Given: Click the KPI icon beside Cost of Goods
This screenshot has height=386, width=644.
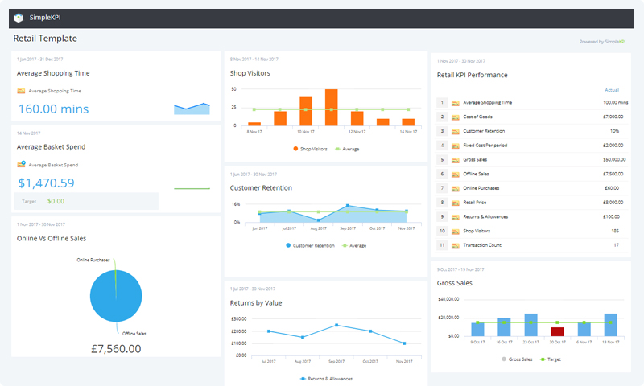Looking at the screenshot, I should point(456,117).
